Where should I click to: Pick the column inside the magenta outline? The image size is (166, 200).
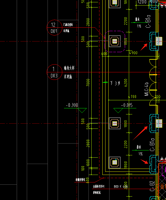tap(115, 41)
